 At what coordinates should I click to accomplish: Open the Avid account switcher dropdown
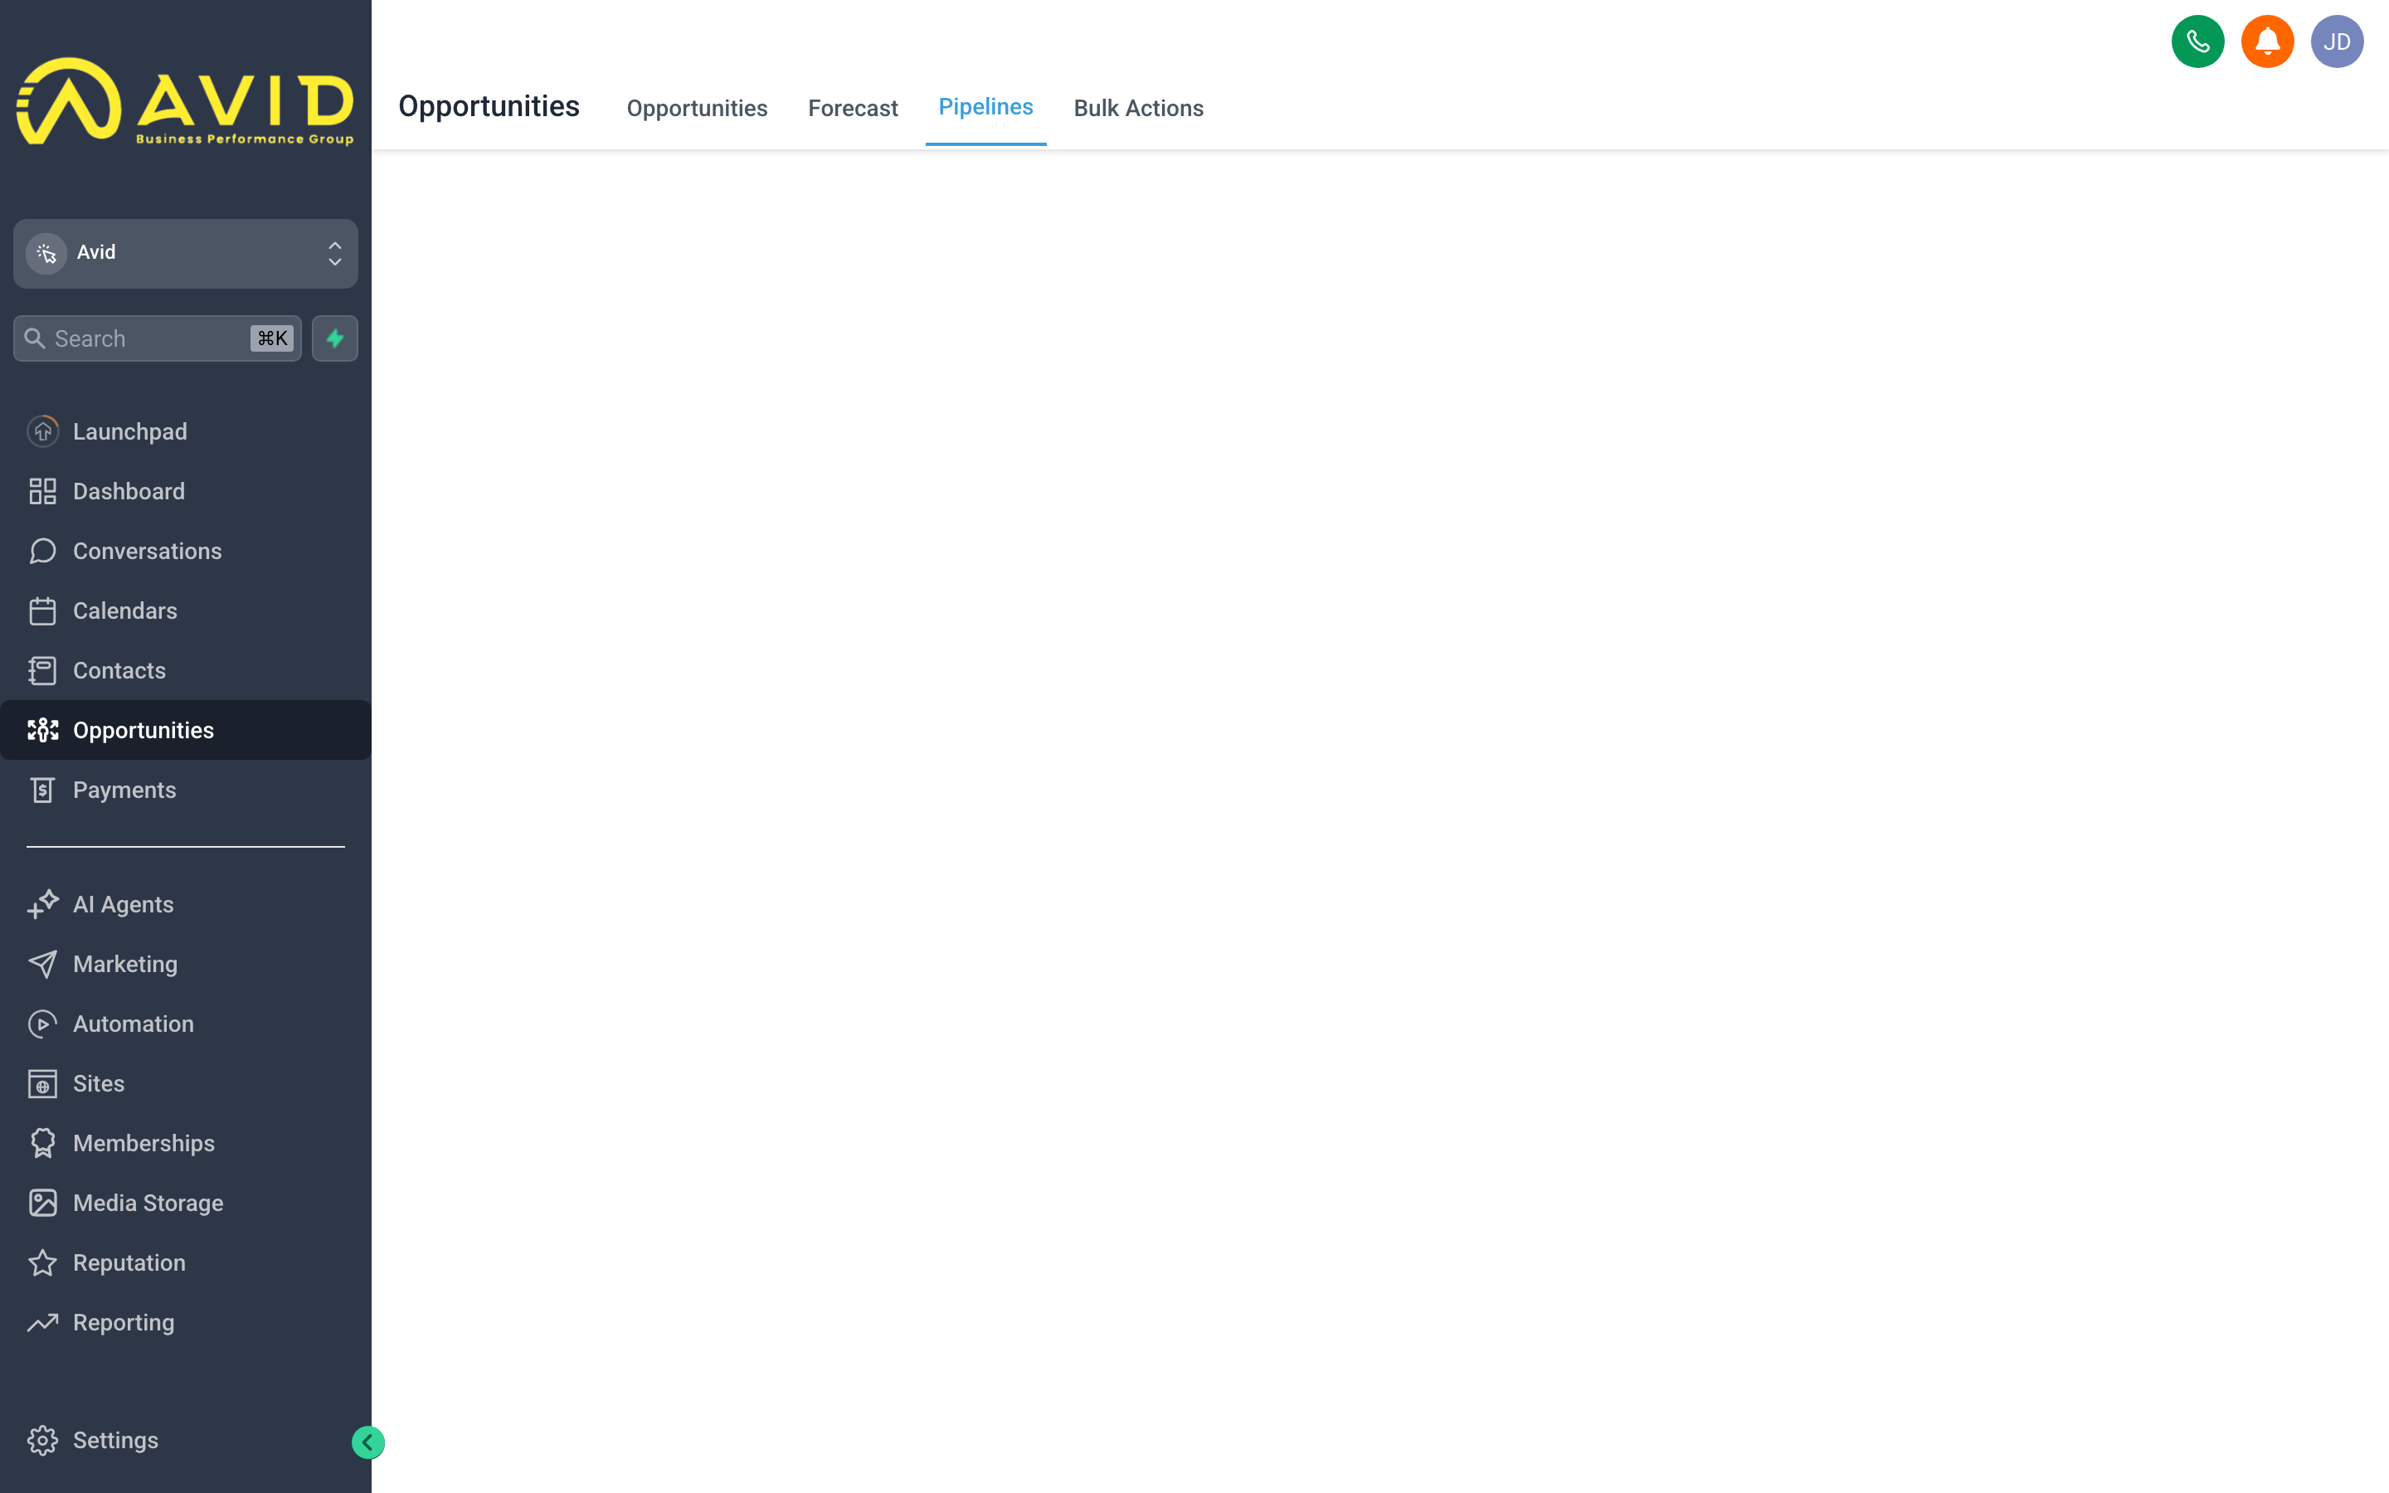(x=186, y=254)
